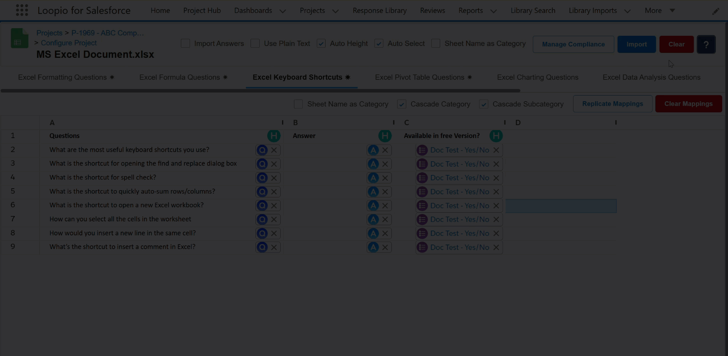Open Project Hub from navigation bar

202,11
